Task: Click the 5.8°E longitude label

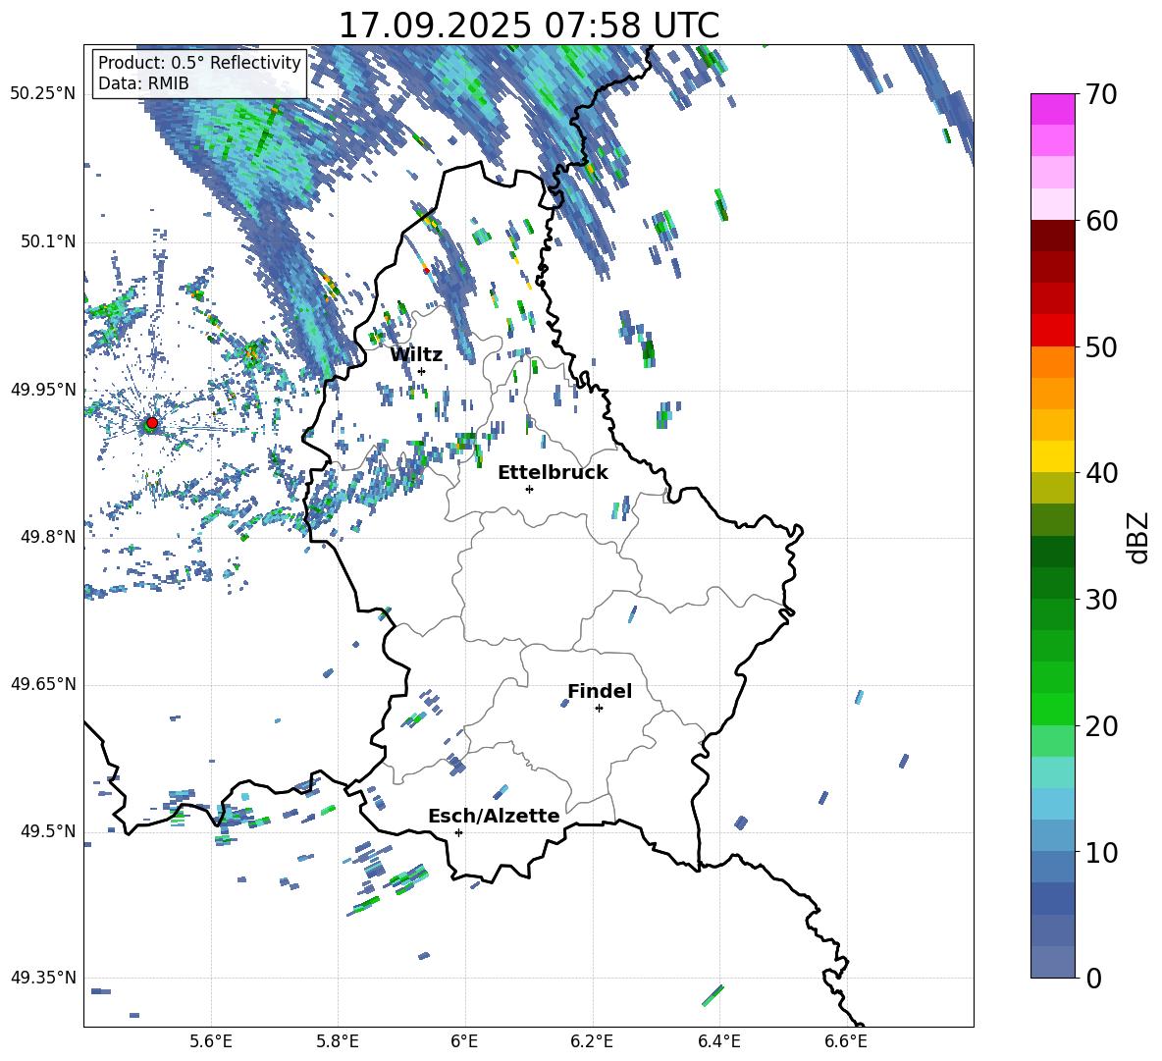Action: click(338, 1041)
